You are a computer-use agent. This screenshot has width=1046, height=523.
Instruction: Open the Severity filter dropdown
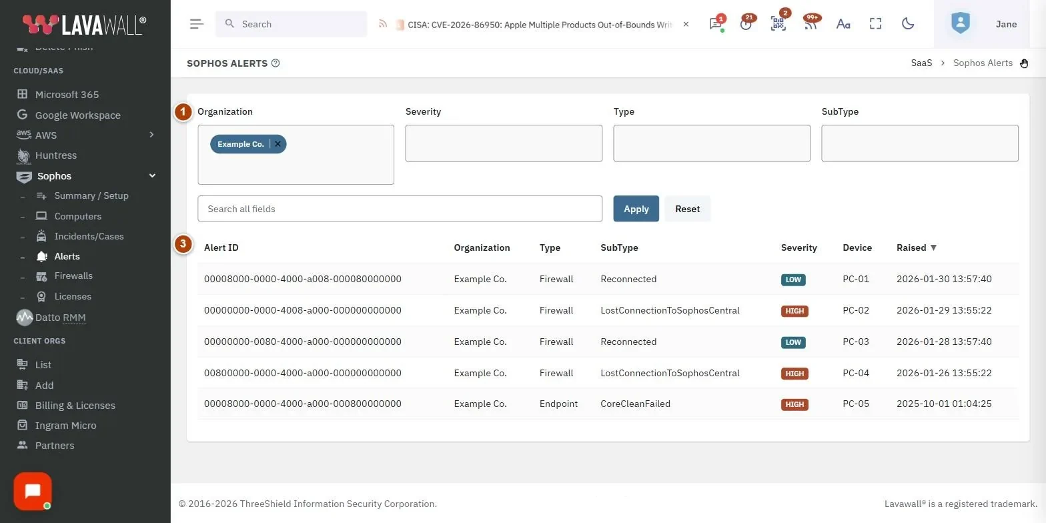(x=504, y=143)
